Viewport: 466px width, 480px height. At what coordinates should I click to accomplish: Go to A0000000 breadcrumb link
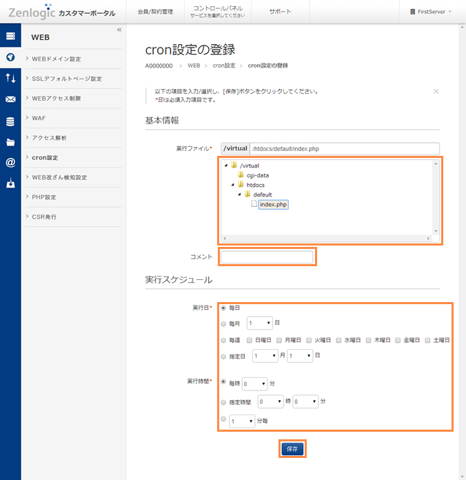click(x=159, y=66)
